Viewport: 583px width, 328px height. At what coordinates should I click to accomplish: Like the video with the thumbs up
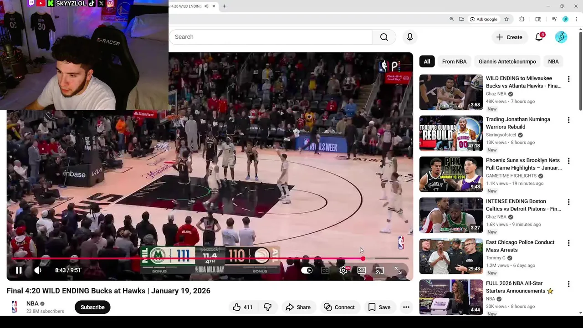tap(243, 307)
